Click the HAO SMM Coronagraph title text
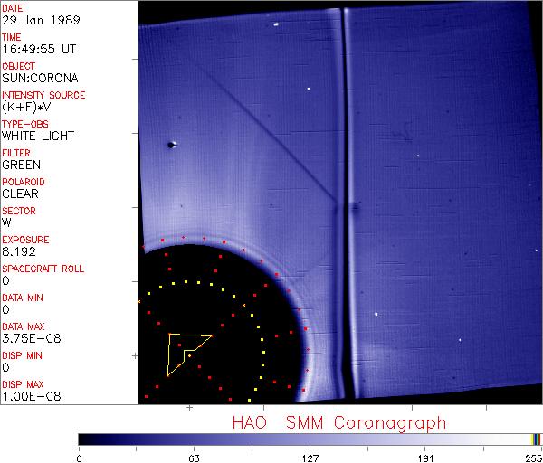 [339, 423]
